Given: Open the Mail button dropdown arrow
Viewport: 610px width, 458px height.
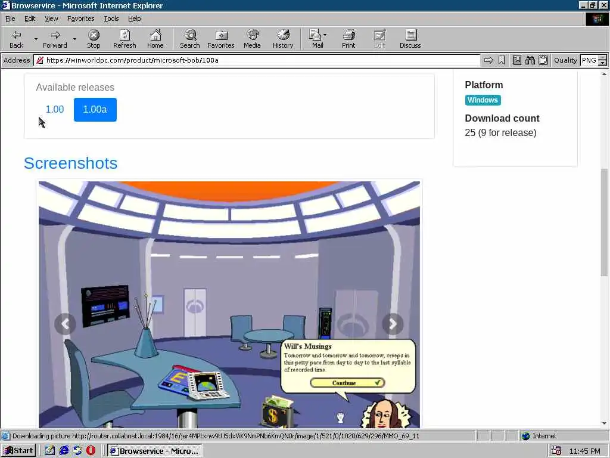Looking at the screenshot, I should pos(325,35).
